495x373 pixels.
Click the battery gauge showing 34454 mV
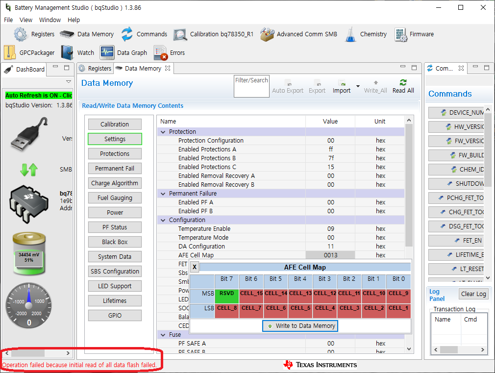pyautogui.click(x=29, y=253)
